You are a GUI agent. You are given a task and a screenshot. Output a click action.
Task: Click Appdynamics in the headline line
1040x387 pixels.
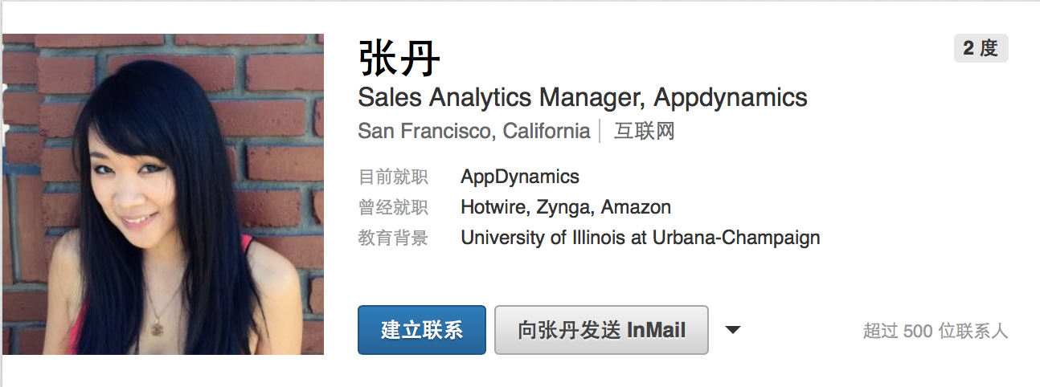730,98
